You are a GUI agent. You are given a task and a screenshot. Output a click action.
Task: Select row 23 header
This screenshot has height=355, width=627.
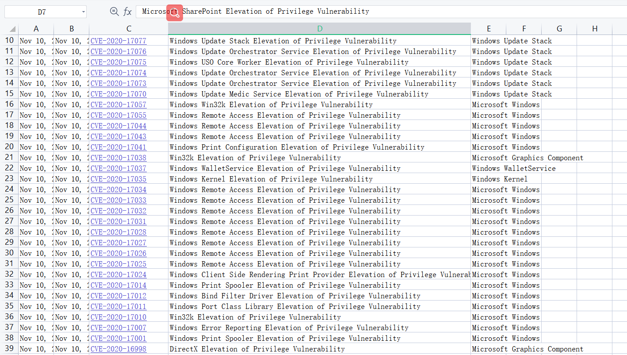click(x=9, y=179)
